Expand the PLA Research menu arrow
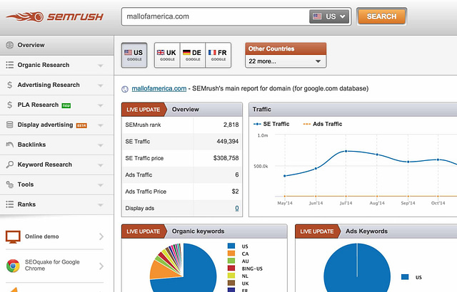 tap(101, 105)
